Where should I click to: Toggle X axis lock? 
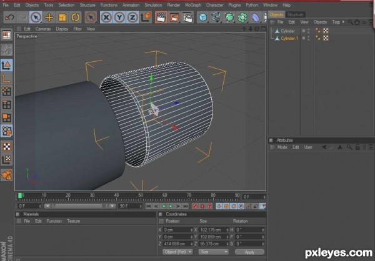pos(106,17)
